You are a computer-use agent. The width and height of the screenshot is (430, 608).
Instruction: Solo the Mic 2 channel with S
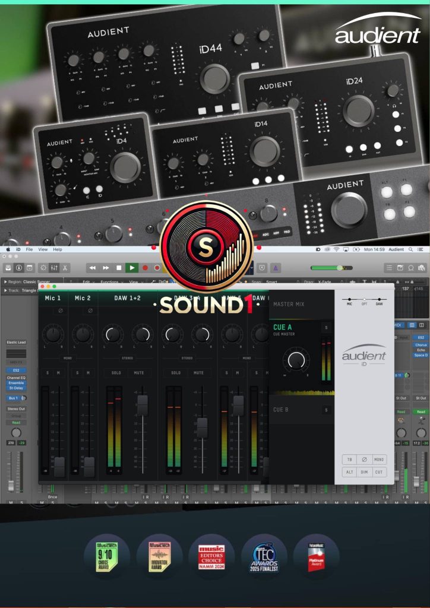click(78, 373)
